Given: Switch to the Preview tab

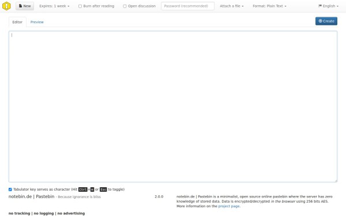Looking at the screenshot, I should coord(37,22).
